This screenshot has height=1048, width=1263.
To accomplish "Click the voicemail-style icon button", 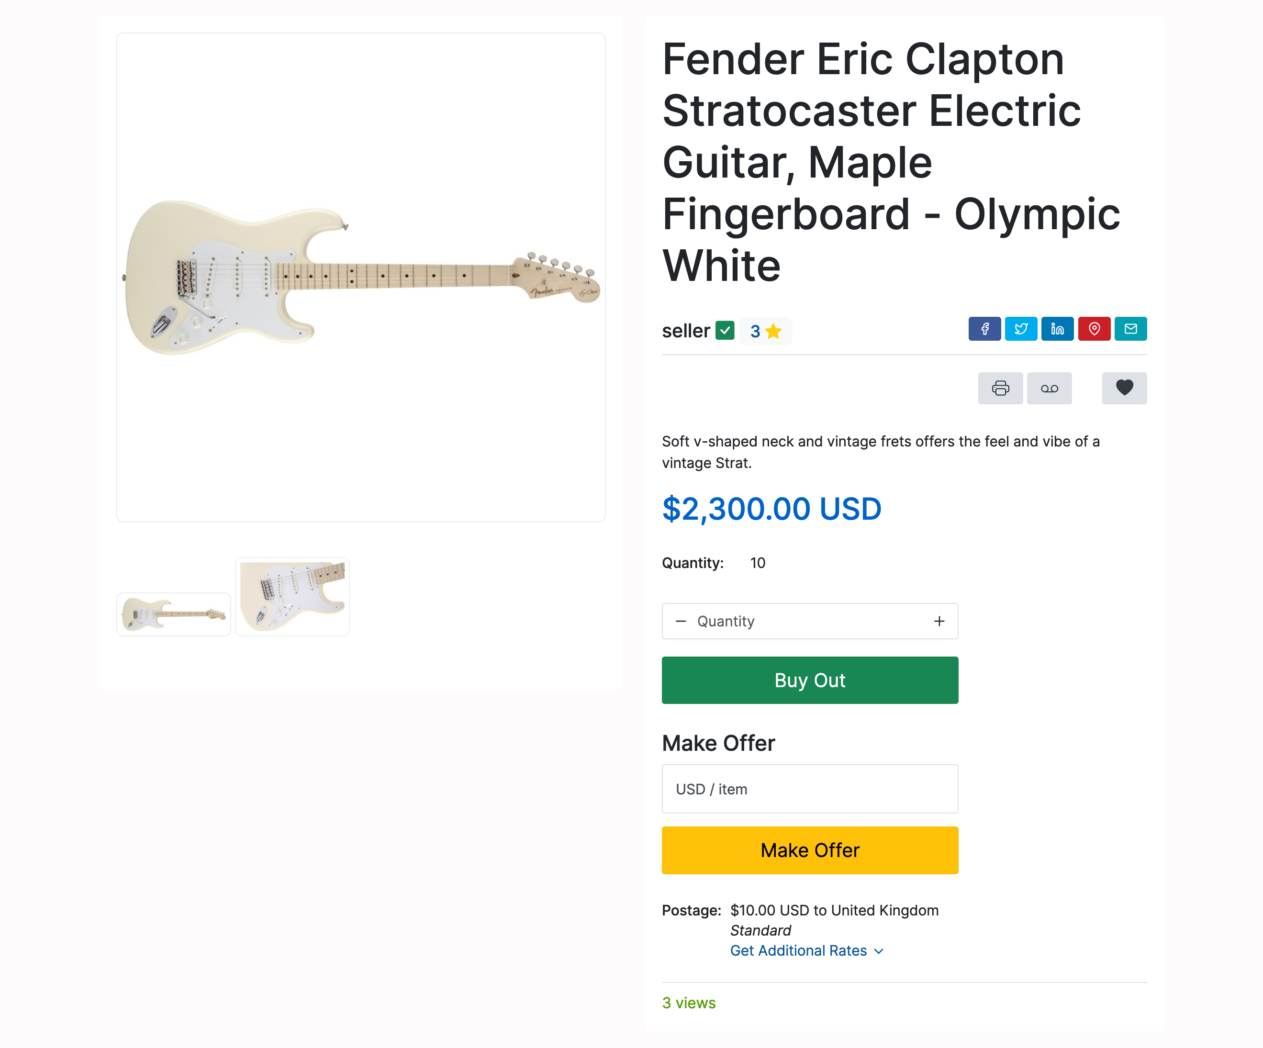I will (1049, 389).
